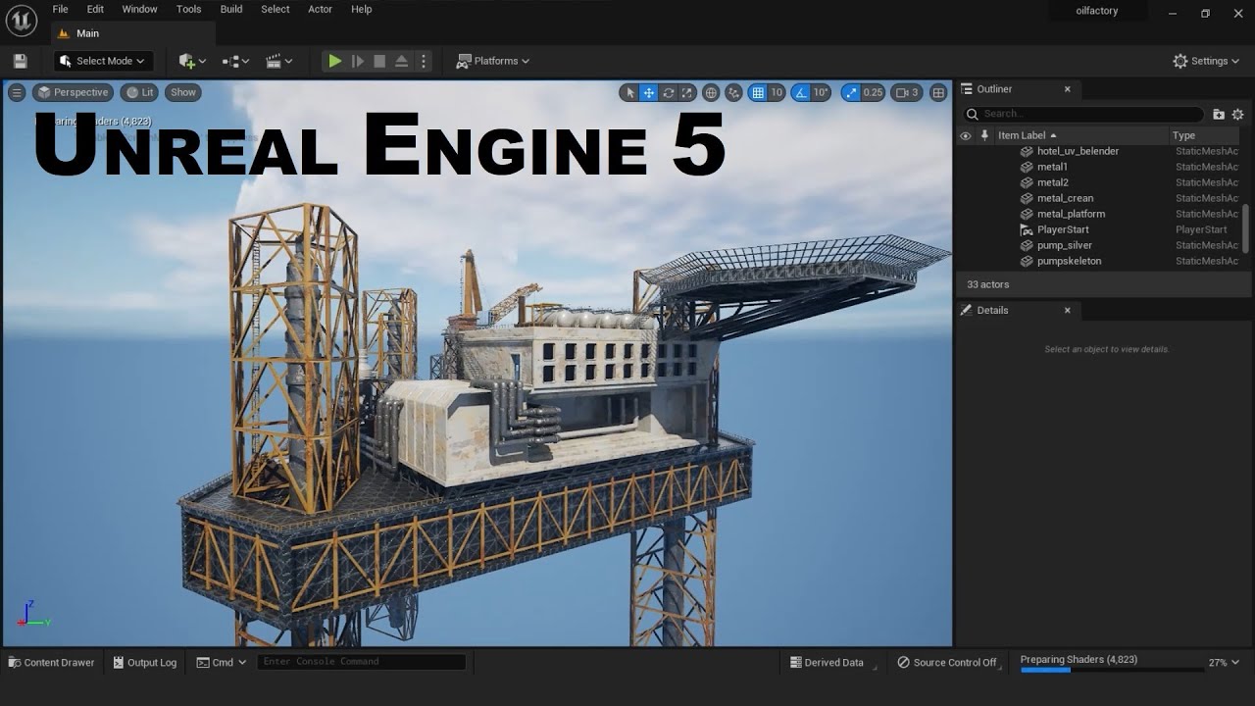
Task: Switch viewport layout with four-pane icon
Action: click(938, 93)
